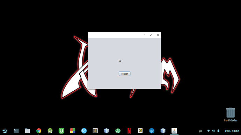Open the green U application icon

tap(61, 131)
